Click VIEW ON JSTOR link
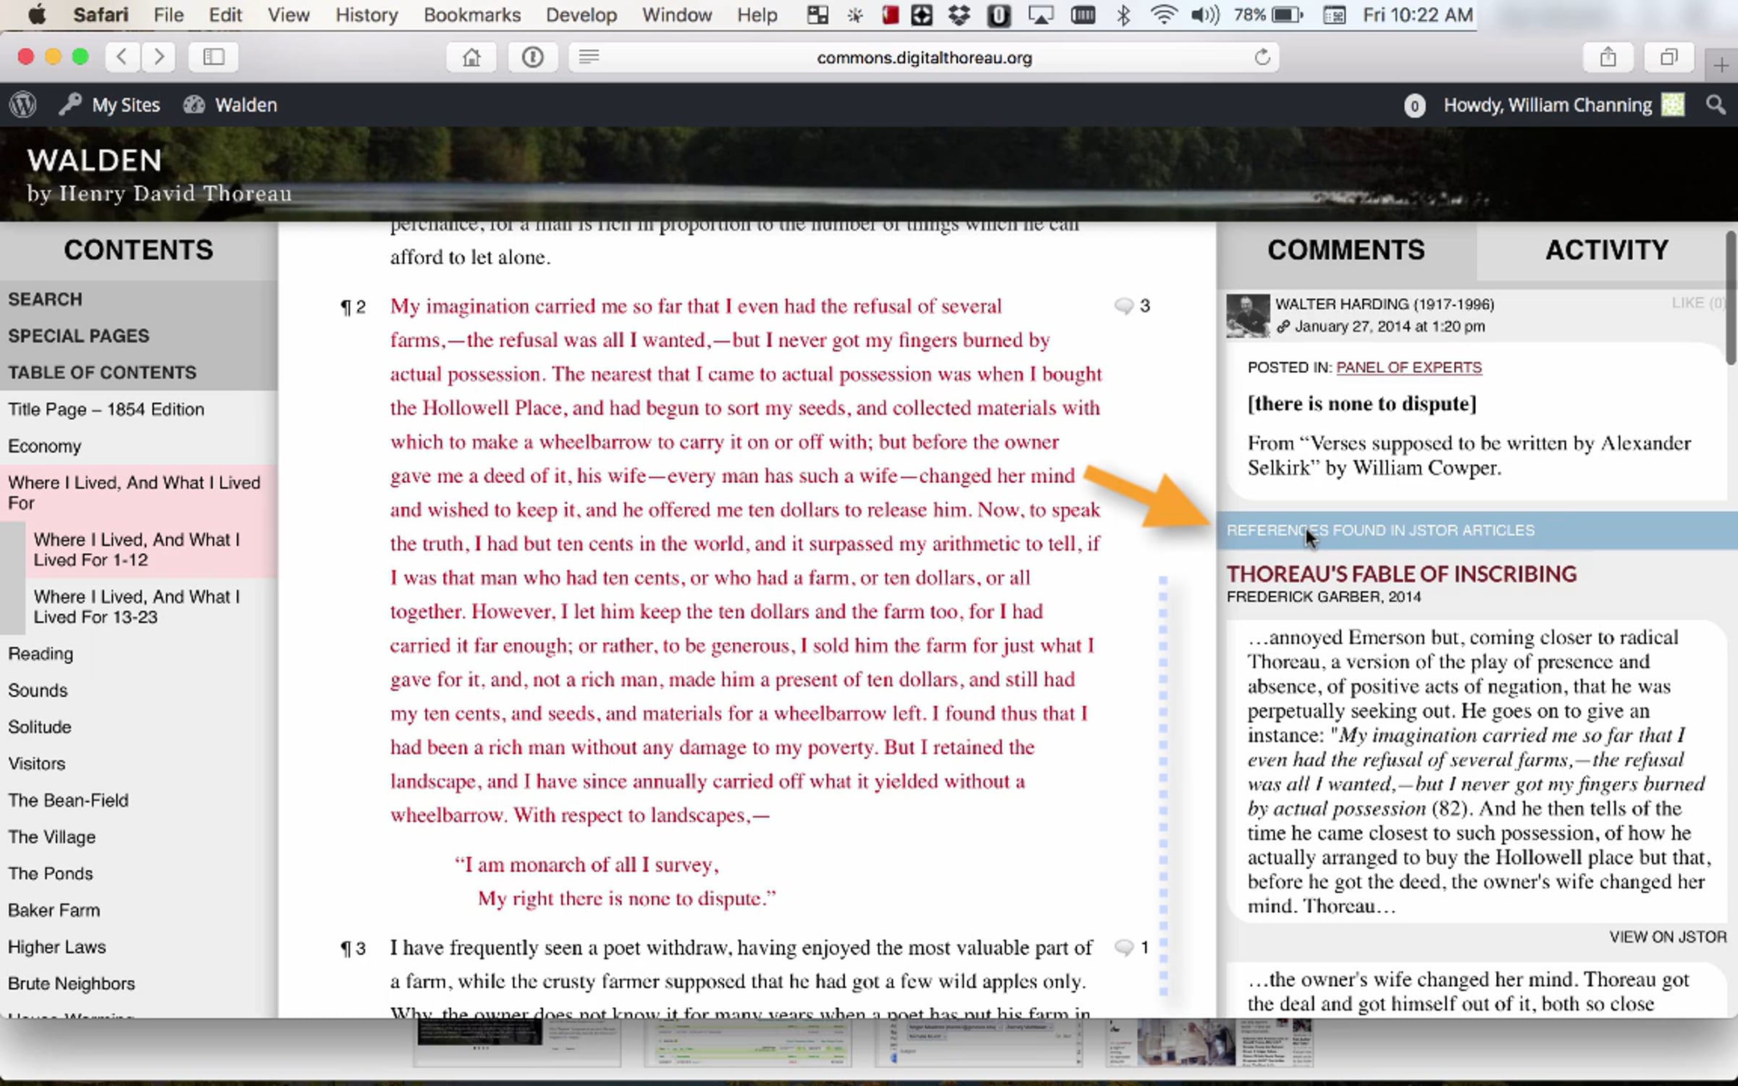The height and width of the screenshot is (1086, 1738). point(1667,937)
